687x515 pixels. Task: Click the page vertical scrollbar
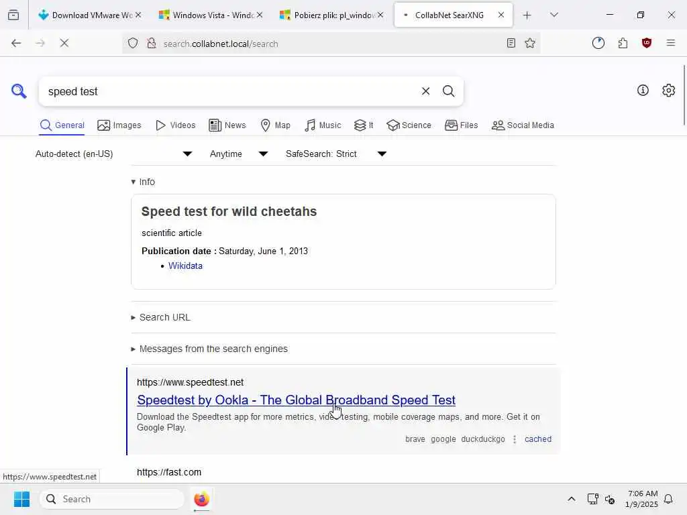coord(684,95)
